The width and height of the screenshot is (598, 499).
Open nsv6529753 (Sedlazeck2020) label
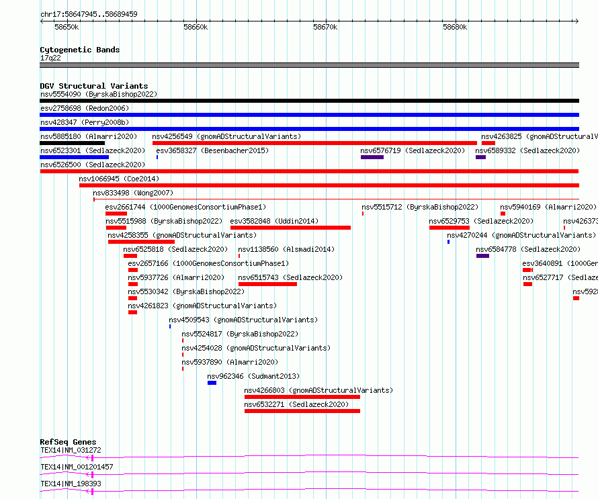tap(481, 221)
